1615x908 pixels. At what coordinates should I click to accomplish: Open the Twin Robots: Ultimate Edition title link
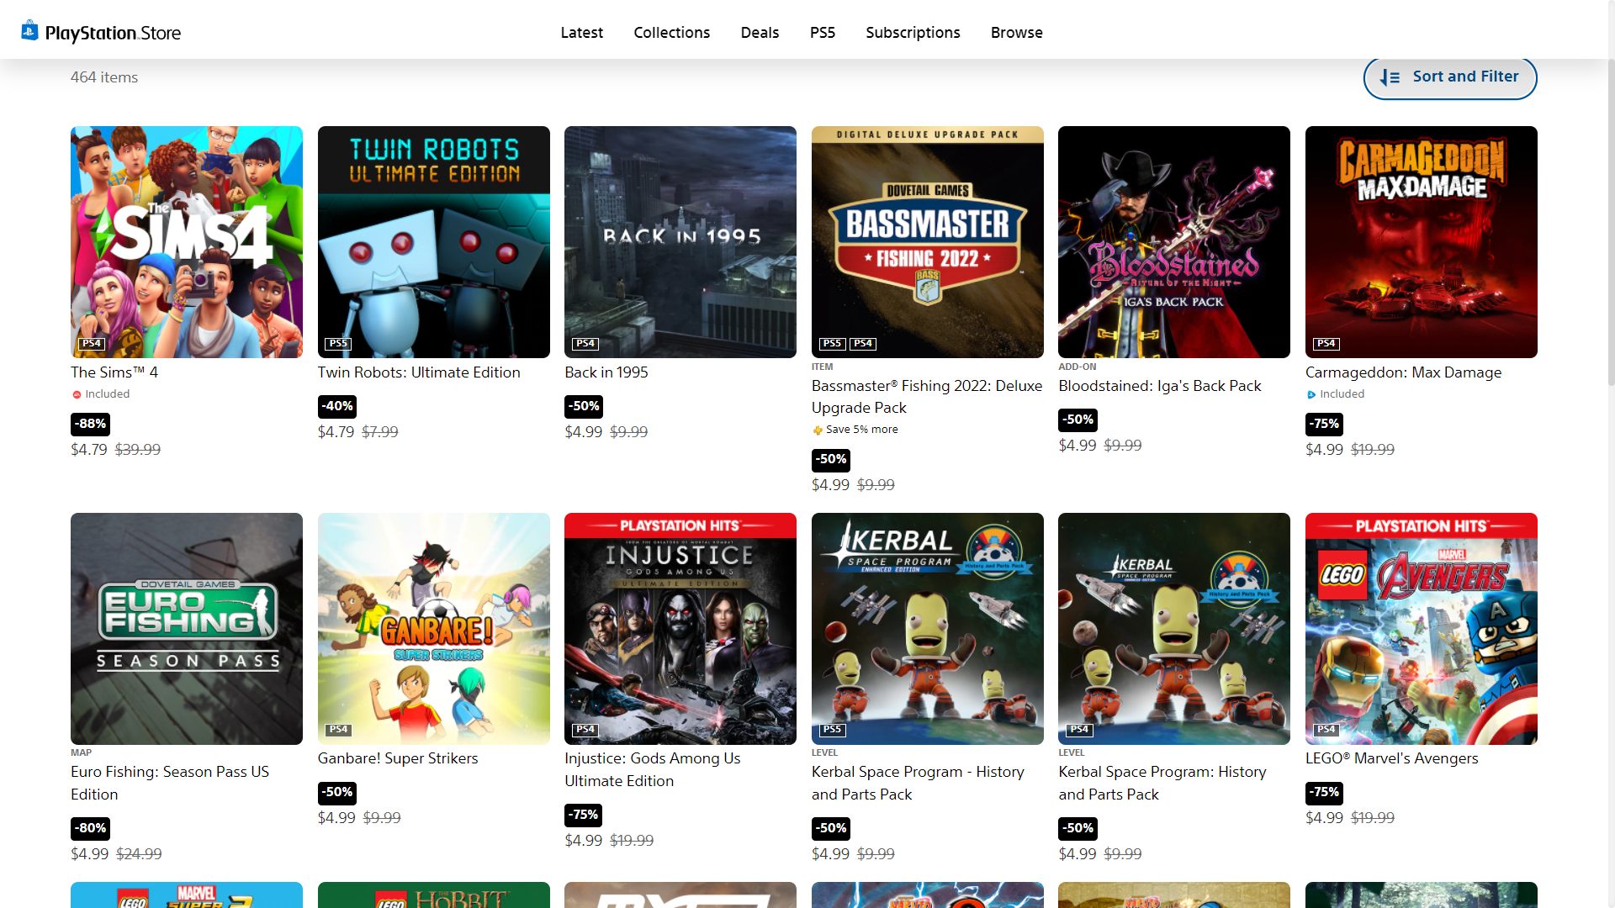tap(419, 372)
